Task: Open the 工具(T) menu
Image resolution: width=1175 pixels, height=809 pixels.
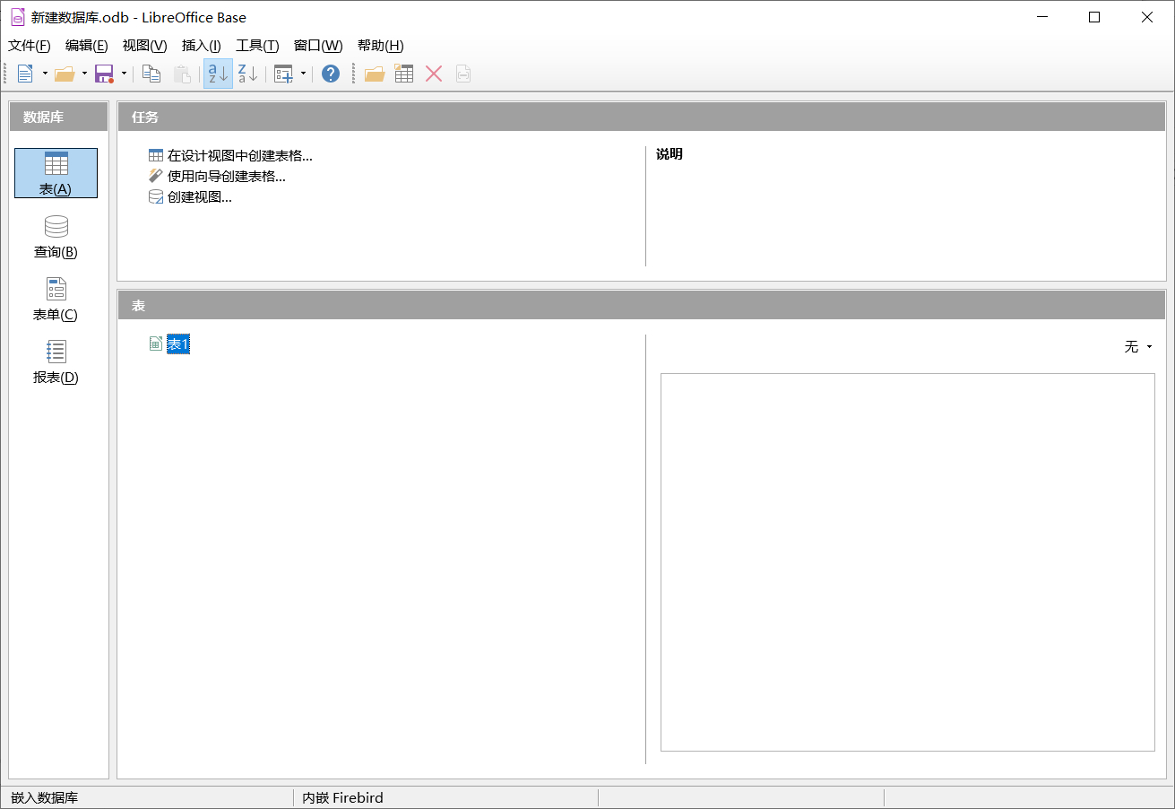Action: pyautogui.click(x=257, y=46)
